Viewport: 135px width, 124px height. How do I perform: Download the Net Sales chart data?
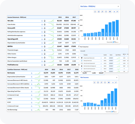95,12
